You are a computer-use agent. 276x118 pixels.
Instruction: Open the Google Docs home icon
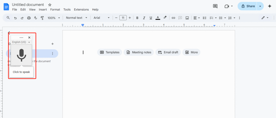[x=6, y=7]
